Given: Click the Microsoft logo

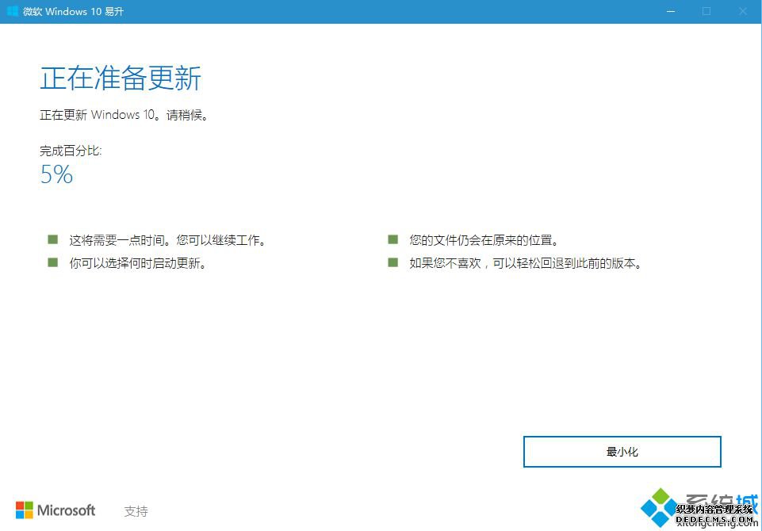Looking at the screenshot, I should click(x=56, y=510).
